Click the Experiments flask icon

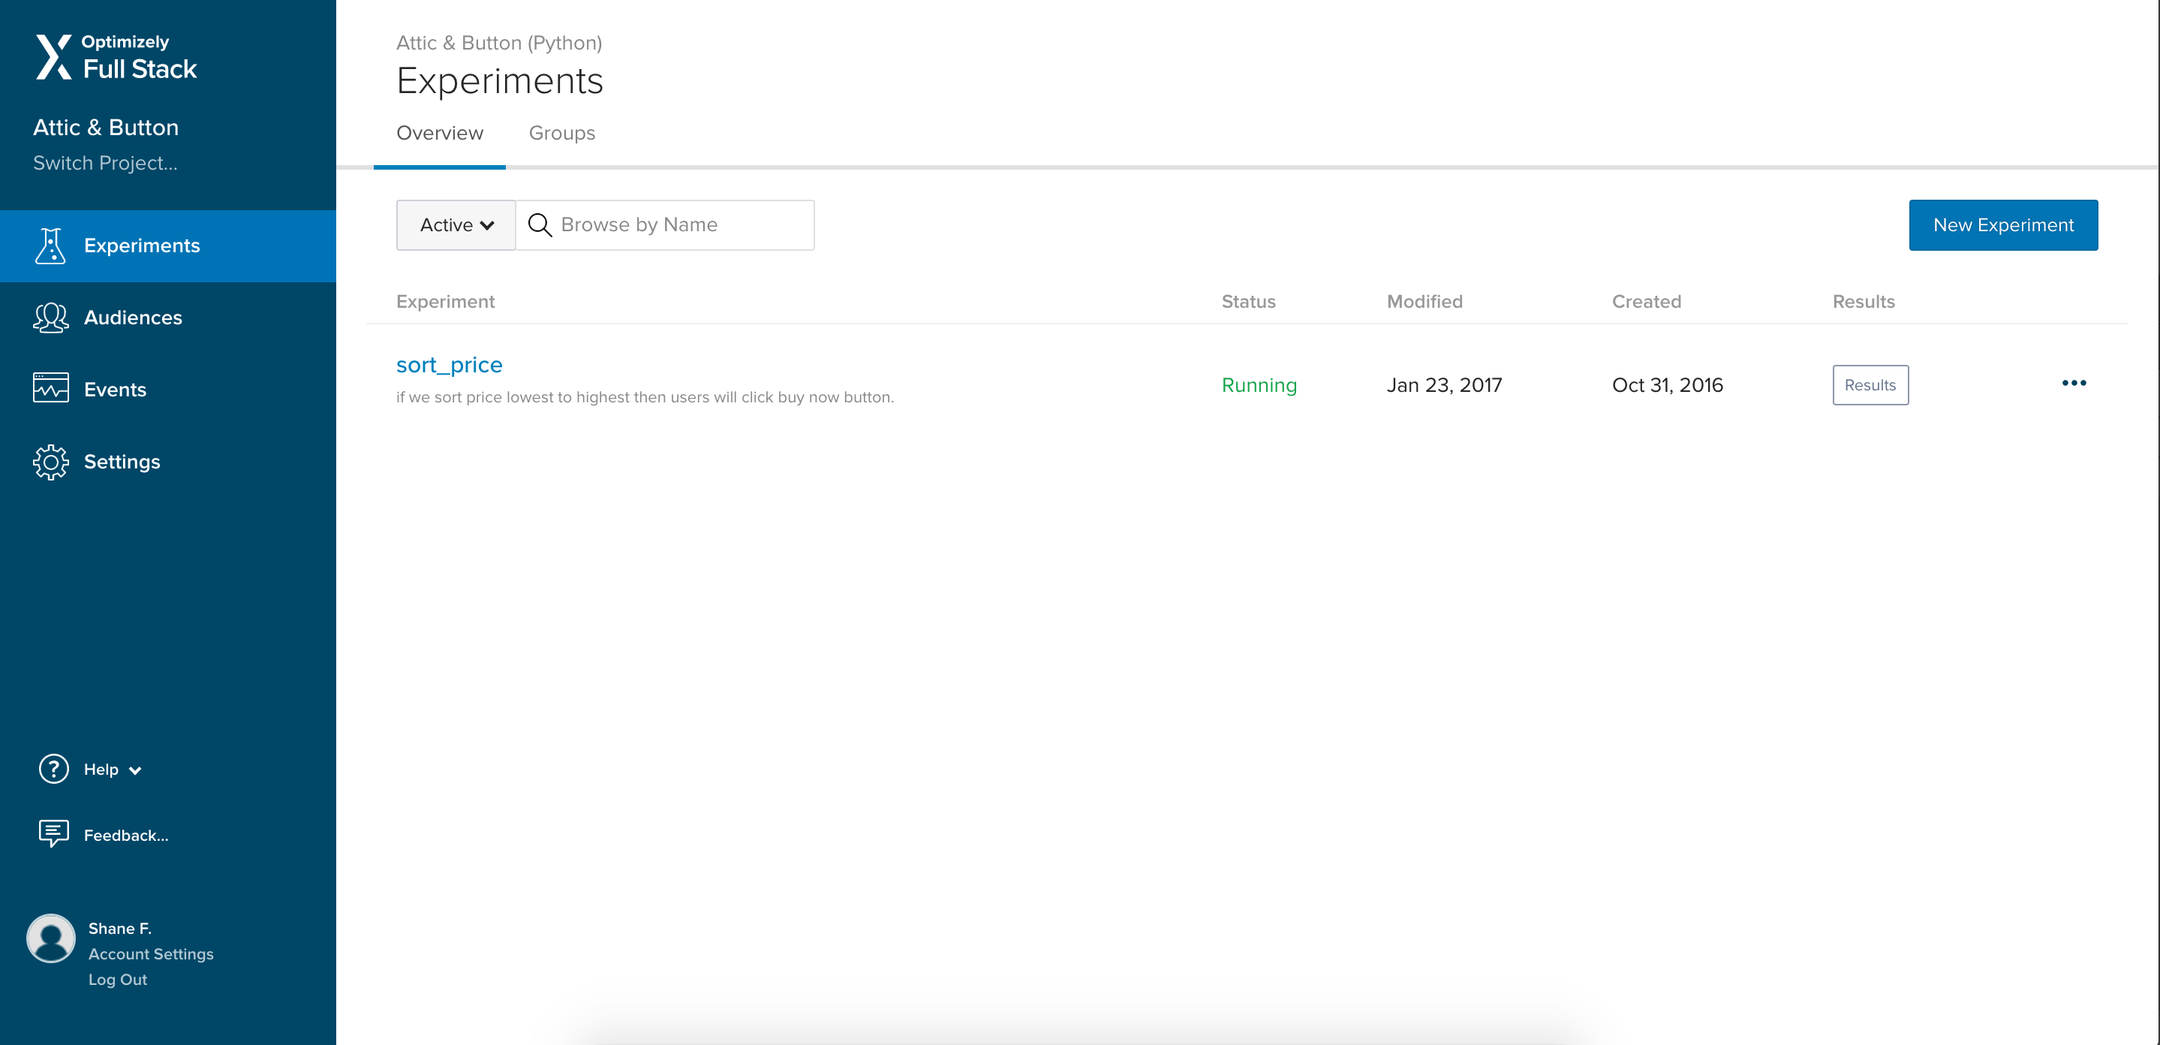50,245
